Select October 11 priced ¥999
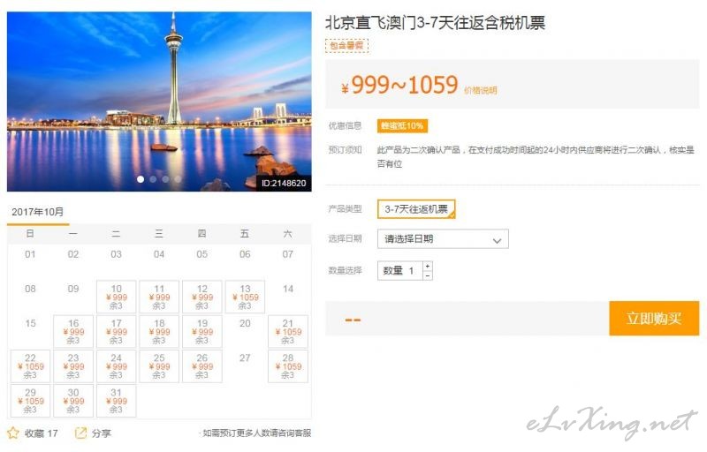This screenshot has width=707, height=452. tap(159, 297)
